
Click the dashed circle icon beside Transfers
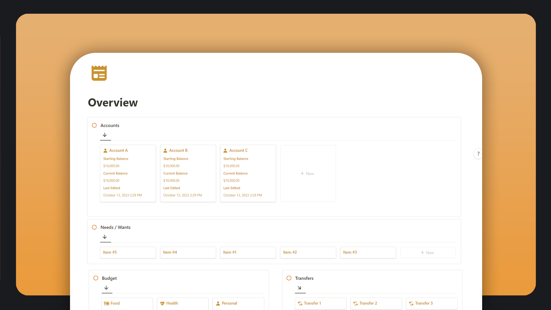[289, 278]
